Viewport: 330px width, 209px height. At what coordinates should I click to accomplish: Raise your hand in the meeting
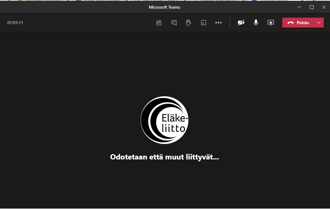189,23
